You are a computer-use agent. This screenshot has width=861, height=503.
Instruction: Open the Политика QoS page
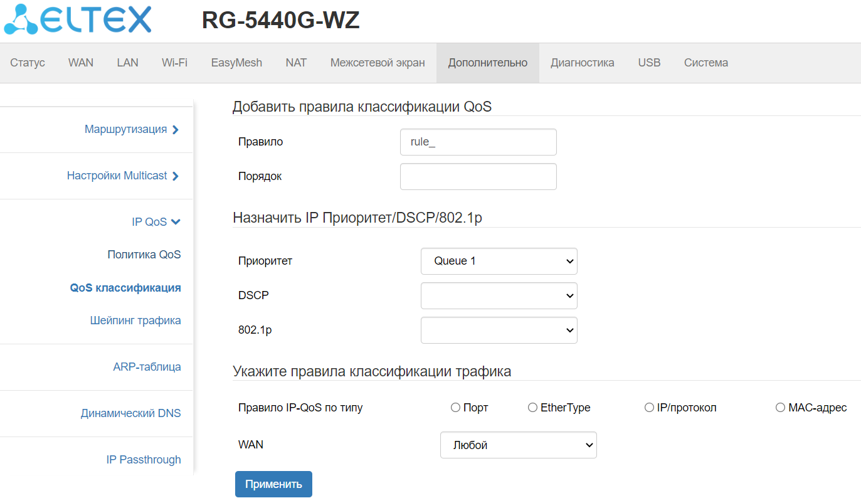click(x=144, y=255)
